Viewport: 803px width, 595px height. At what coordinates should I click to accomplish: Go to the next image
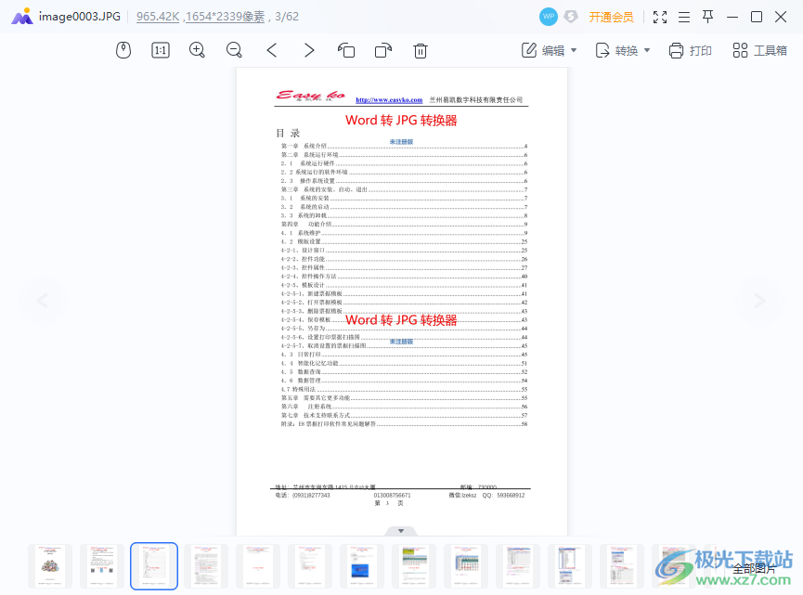point(308,50)
